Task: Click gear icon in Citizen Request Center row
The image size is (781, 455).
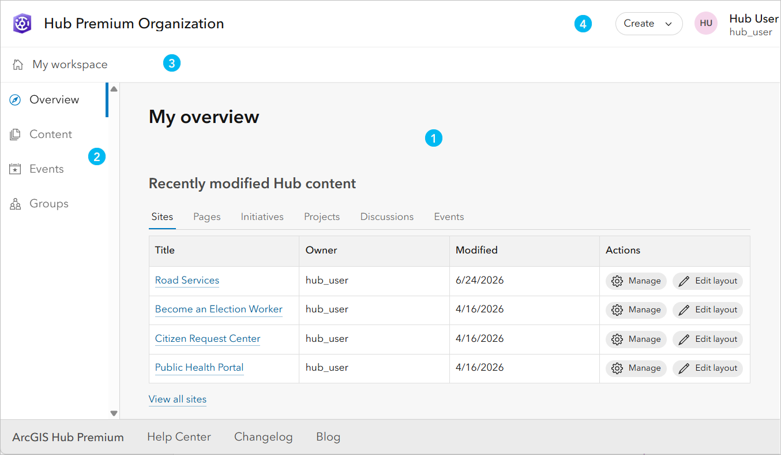Action: (617, 340)
